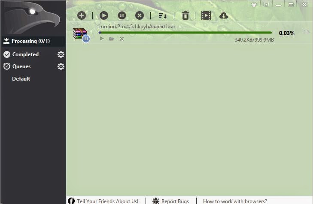This screenshot has width=313, height=204.
Task: Start downloads with toolbar play button
Action: [104, 15]
